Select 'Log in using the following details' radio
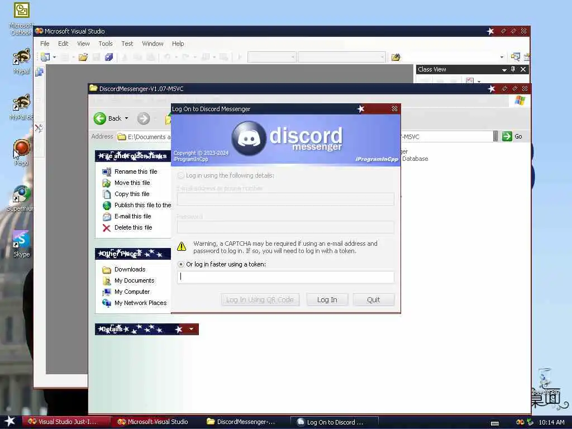 [x=180, y=175]
